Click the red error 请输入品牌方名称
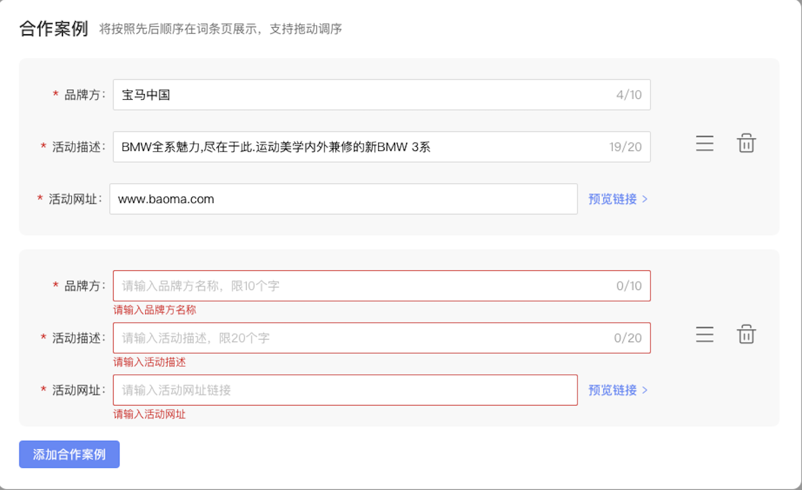This screenshot has height=490, width=802. pyautogui.click(x=154, y=310)
